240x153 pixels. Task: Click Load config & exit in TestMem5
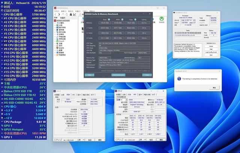pos(211,52)
